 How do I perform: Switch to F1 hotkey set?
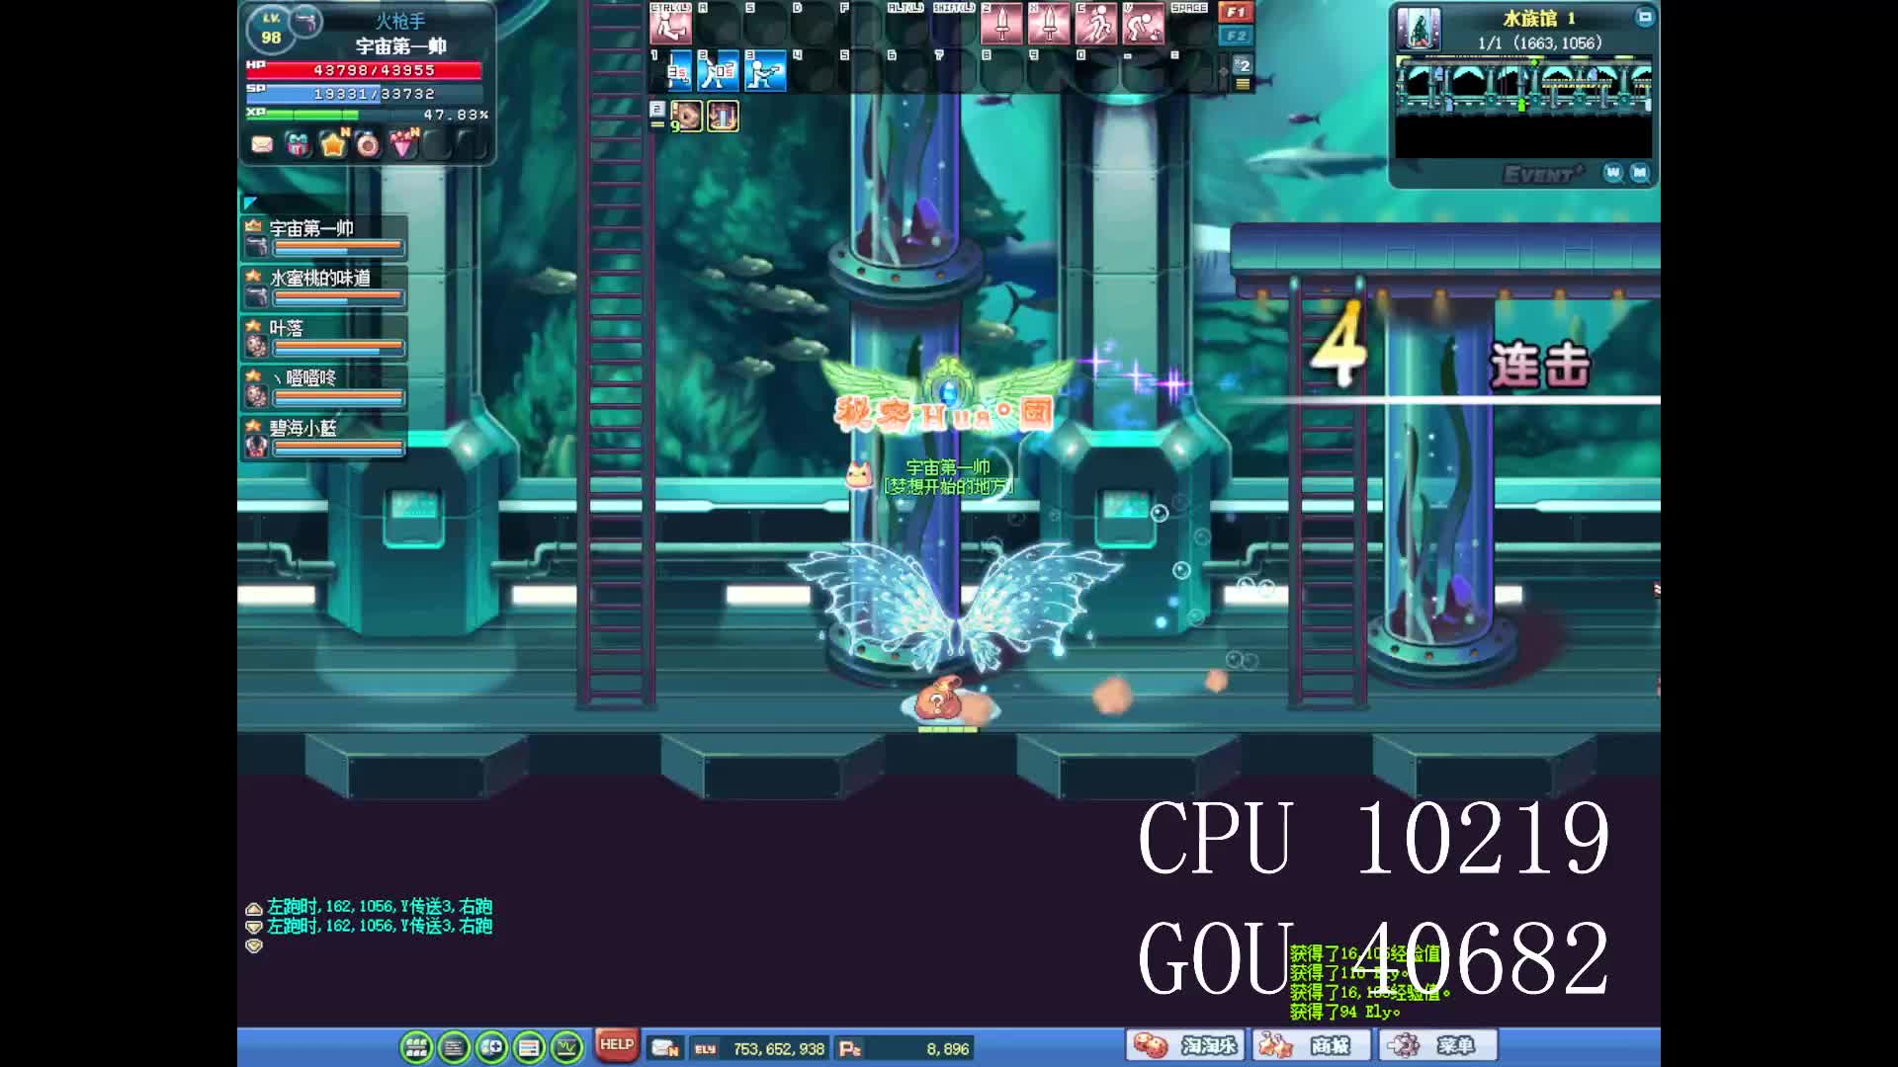click(x=1235, y=13)
